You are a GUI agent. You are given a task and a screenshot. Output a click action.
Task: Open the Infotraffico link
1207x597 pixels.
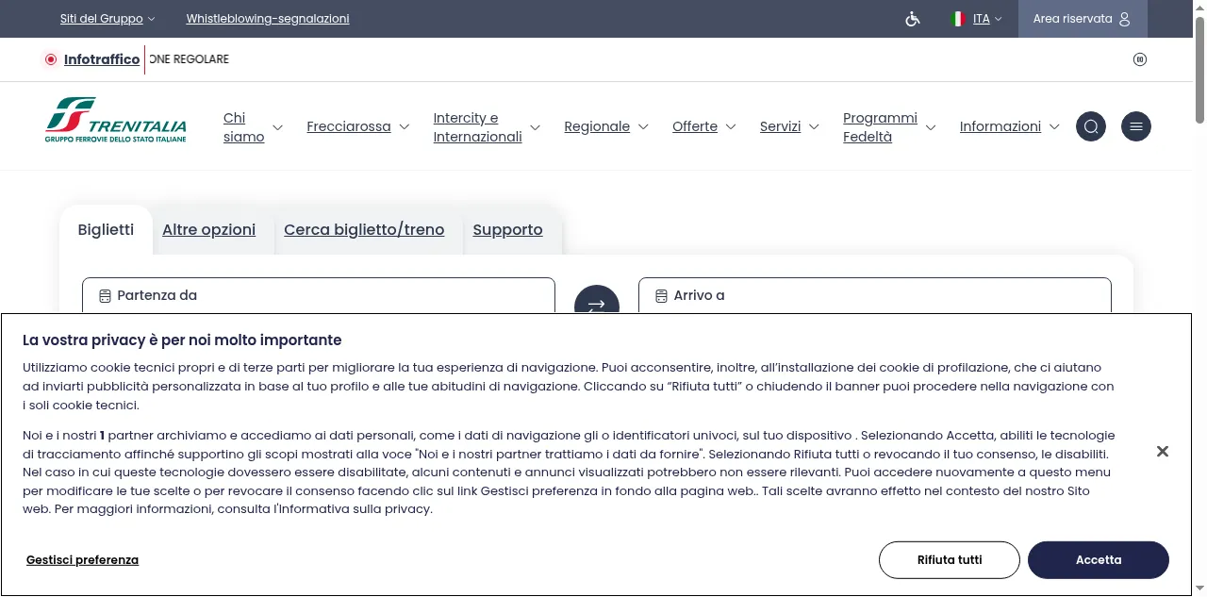102,59
